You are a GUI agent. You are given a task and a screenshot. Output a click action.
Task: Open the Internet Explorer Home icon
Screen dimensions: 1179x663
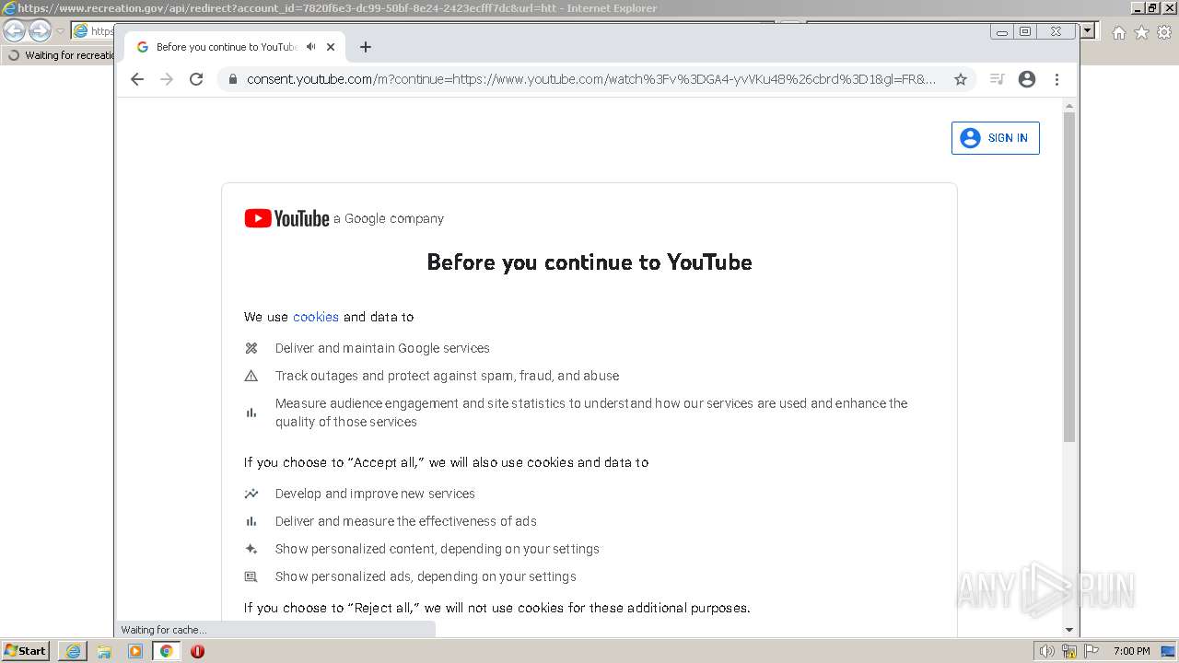pyautogui.click(x=1118, y=32)
